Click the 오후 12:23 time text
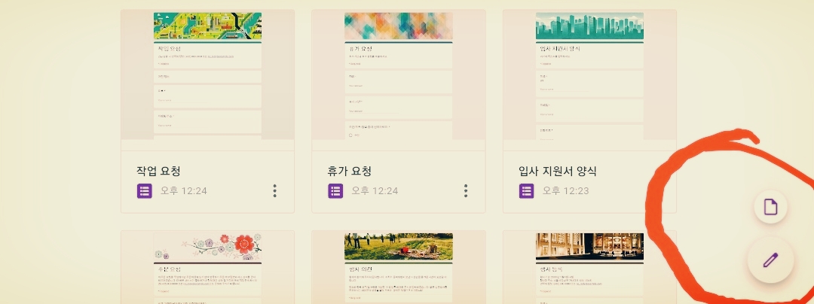Viewport: 814px width, 304px height. 566,191
